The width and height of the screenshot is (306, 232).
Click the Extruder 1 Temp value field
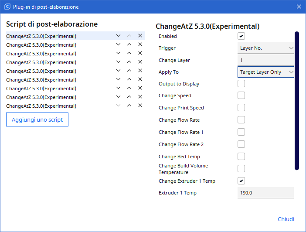pos(265,193)
